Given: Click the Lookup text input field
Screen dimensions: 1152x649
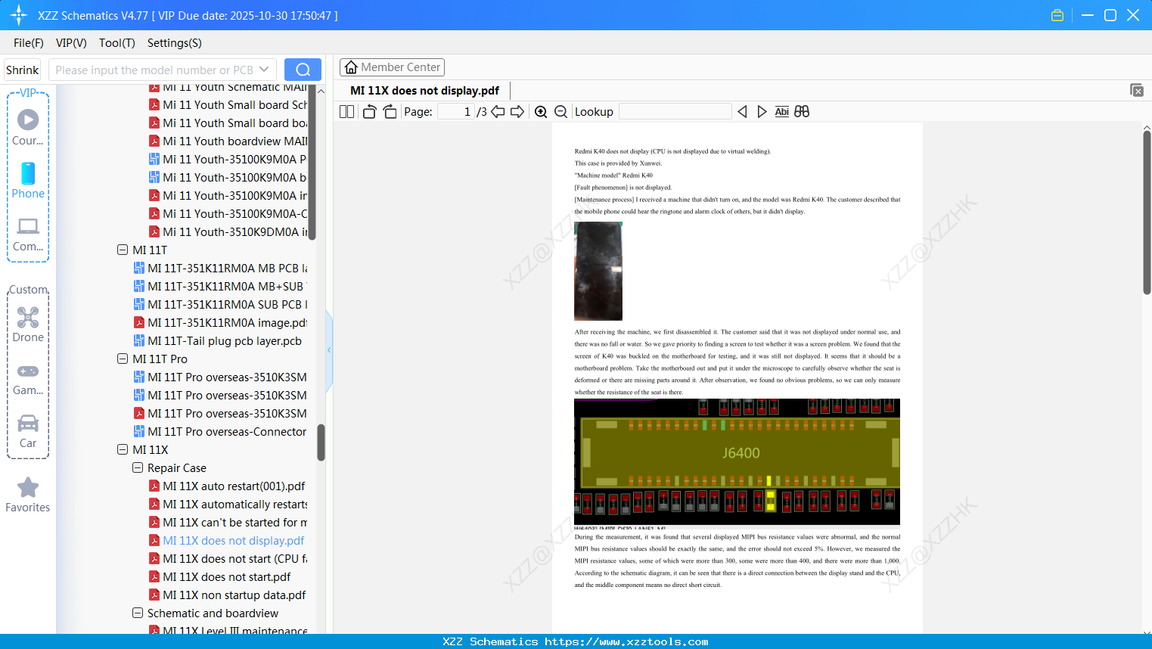Looking at the screenshot, I should coord(675,112).
